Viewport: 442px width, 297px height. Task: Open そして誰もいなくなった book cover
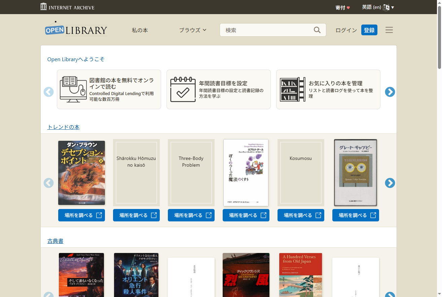(81, 275)
